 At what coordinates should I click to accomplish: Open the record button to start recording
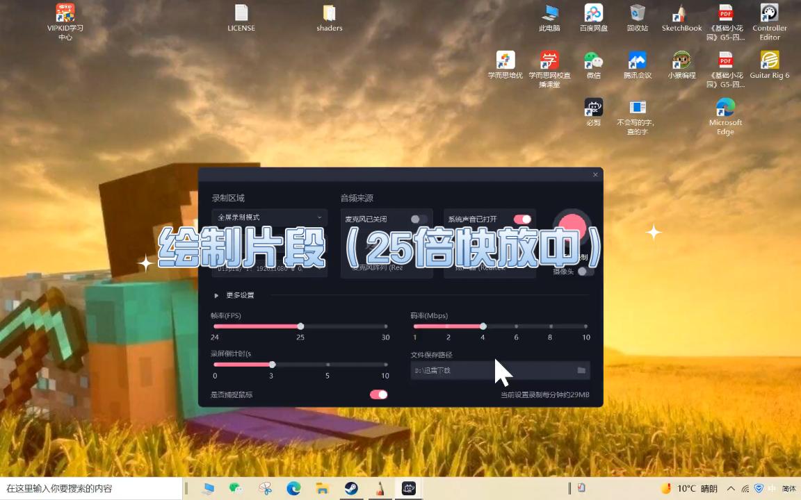(572, 226)
